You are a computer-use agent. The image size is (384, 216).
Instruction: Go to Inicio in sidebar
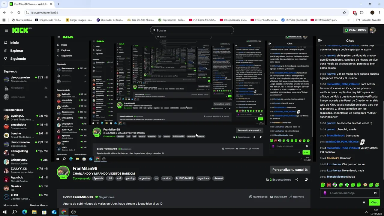click(x=11, y=43)
